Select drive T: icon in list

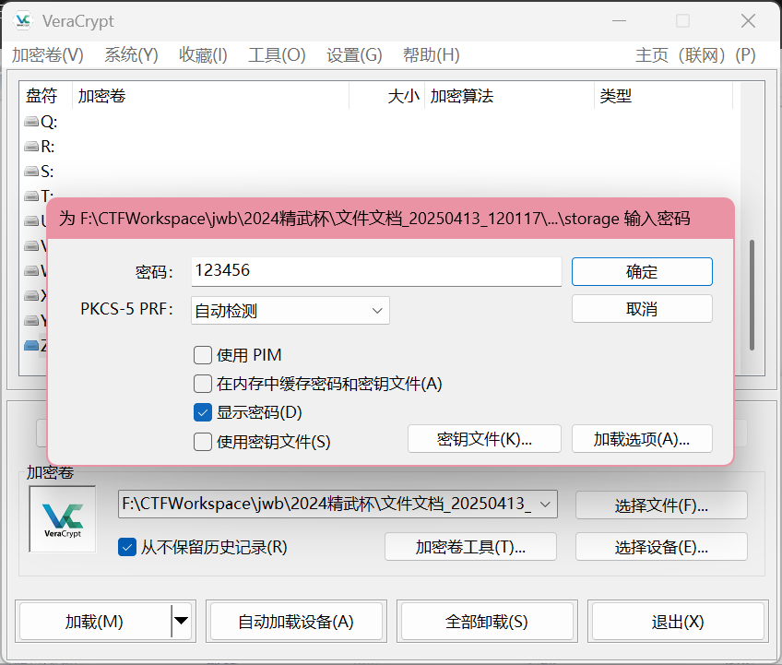pyautogui.click(x=31, y=196)
